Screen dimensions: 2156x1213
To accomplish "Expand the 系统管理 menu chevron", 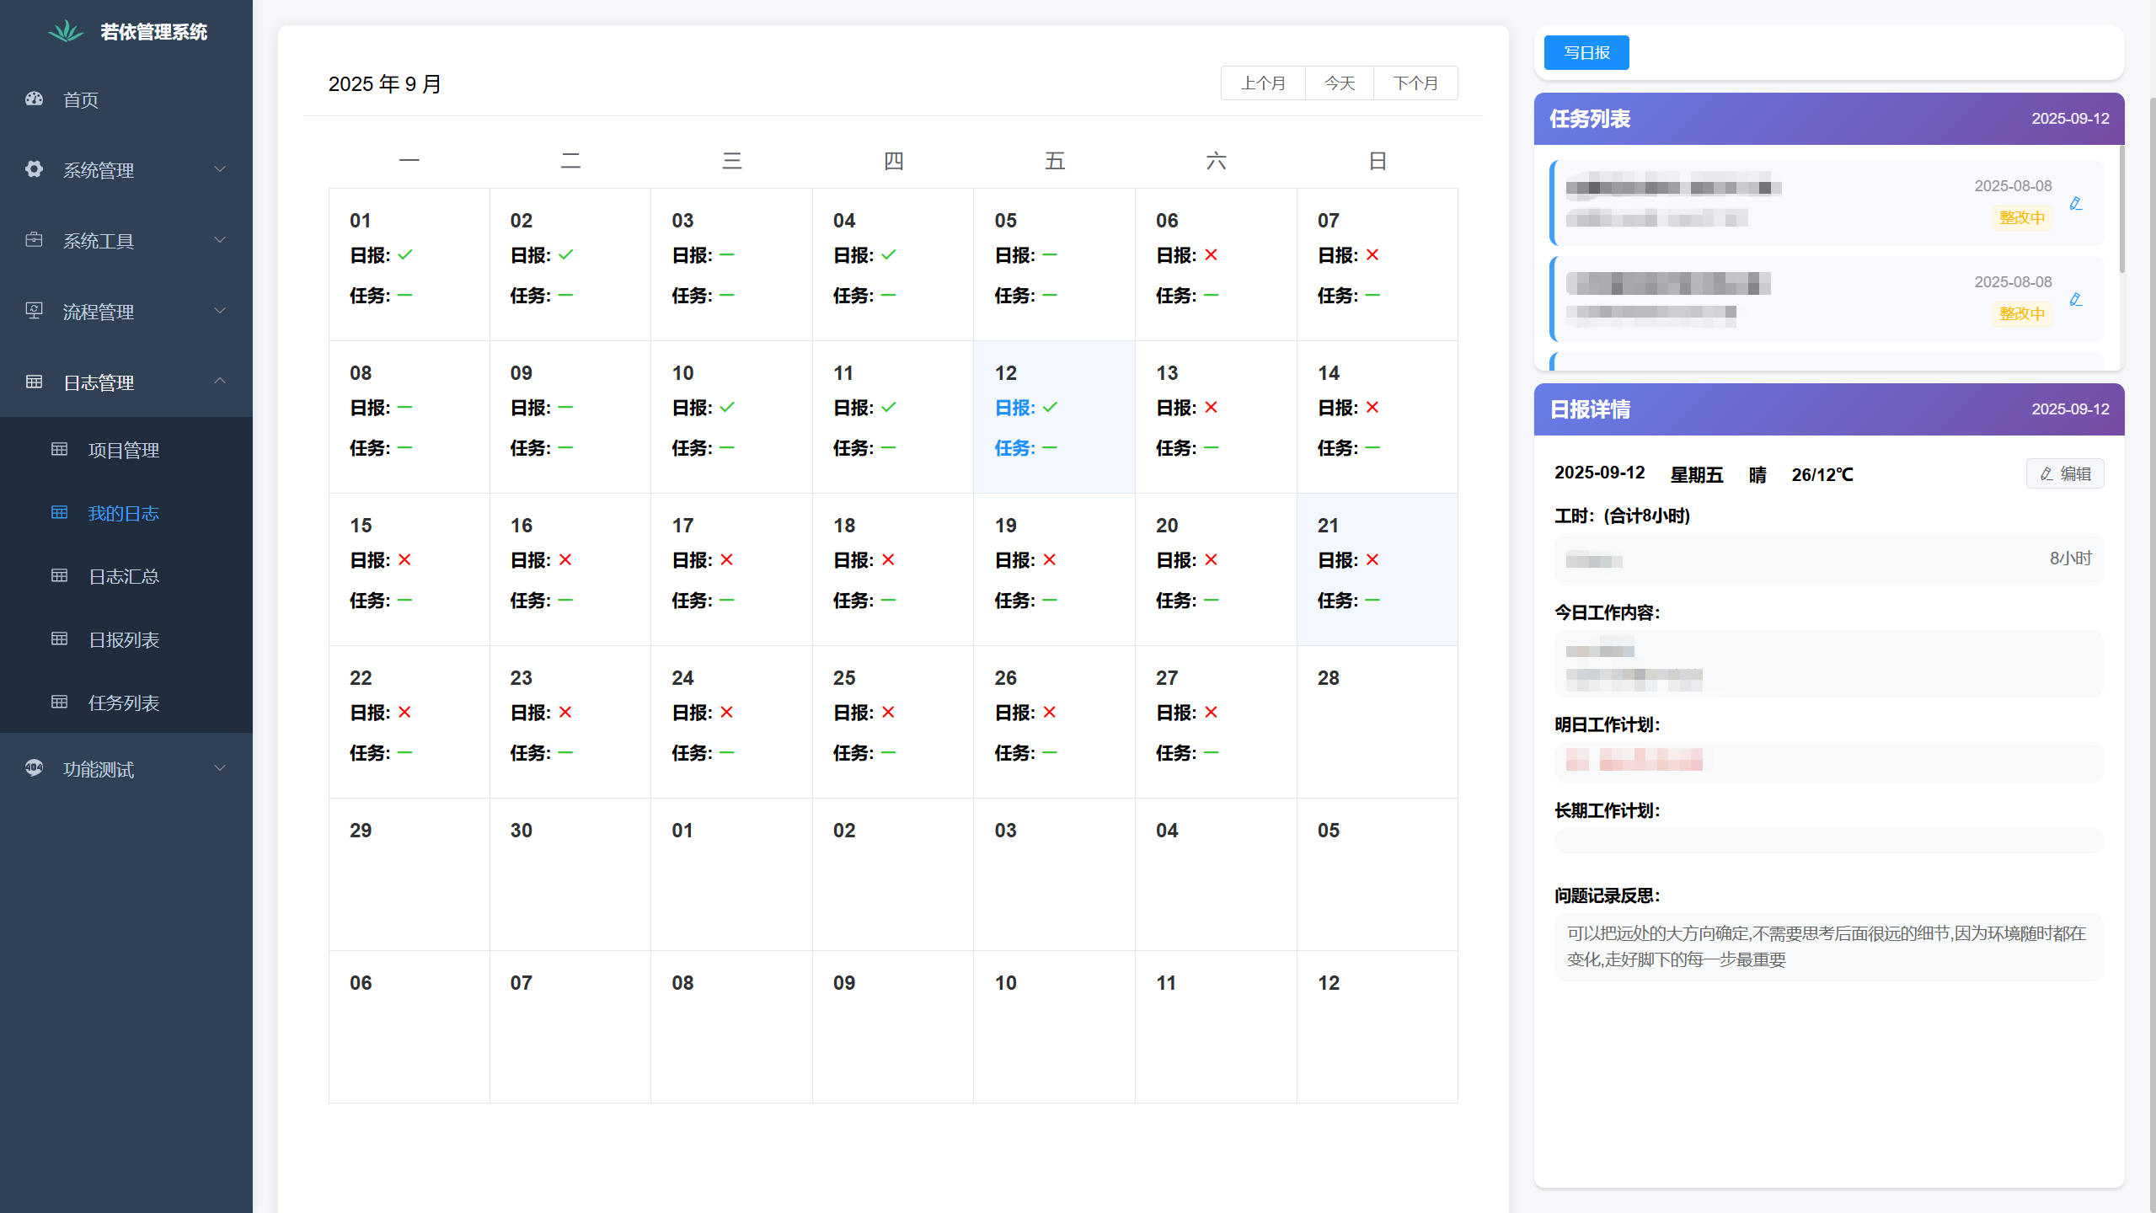I will pyautogui.click(x=220, y=169).
